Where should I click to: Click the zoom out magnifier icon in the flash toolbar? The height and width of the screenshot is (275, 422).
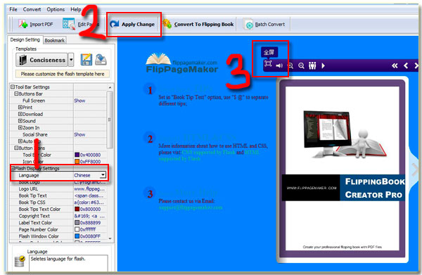point(302,65)
